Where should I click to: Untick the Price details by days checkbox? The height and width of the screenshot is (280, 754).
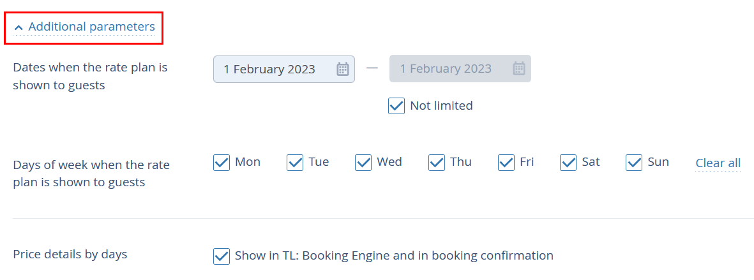point(221,256)
